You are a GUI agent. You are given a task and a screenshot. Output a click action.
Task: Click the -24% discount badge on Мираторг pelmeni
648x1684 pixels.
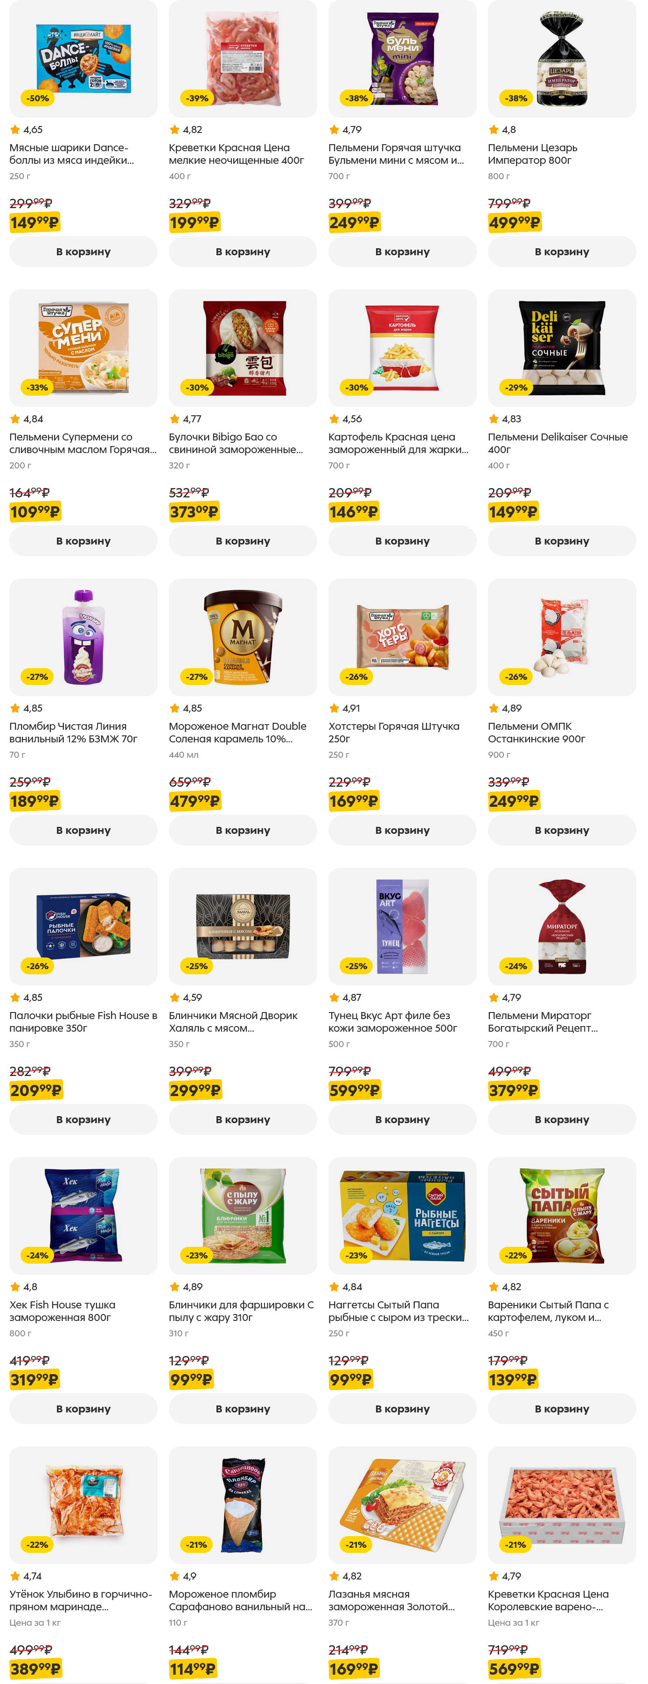point(515,966)
